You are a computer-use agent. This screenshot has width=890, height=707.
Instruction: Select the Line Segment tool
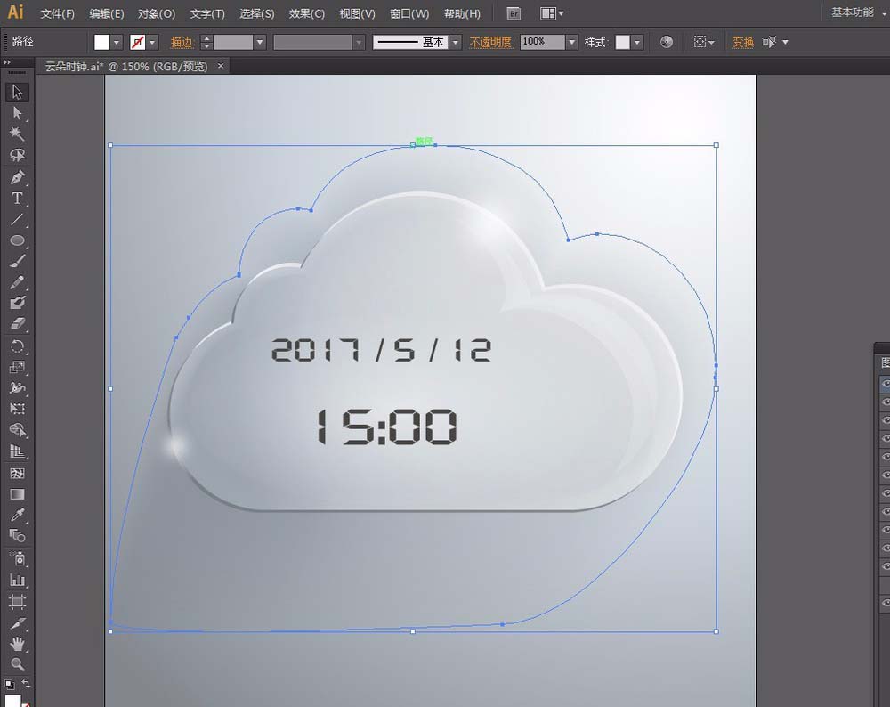click(x=17, y=219)
